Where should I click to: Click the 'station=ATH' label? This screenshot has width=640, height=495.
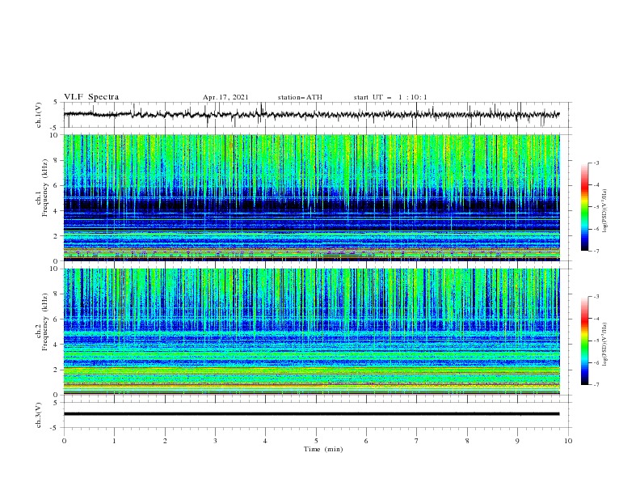coord(300,97)
